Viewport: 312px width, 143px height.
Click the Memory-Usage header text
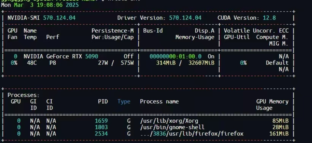[195, 37]
